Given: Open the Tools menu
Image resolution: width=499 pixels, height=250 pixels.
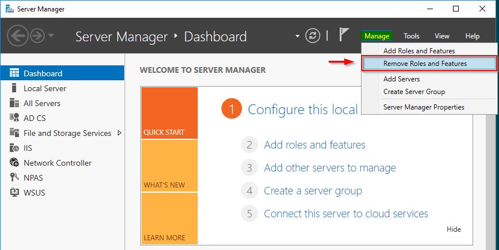Looking at the screenshot, I should pos(412,36).
